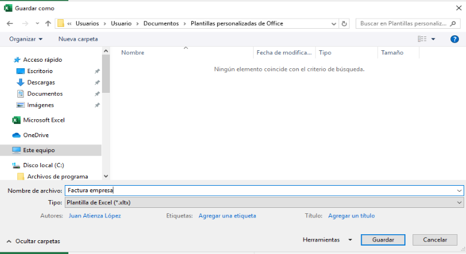Create a Nueva carpeta

[78, 39]
